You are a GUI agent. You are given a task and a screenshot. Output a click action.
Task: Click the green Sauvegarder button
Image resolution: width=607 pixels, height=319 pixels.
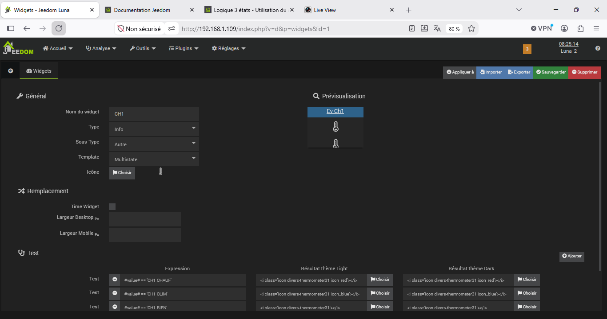point(551,72)
